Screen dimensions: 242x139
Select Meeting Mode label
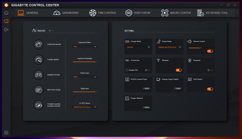tap(54, 90)
